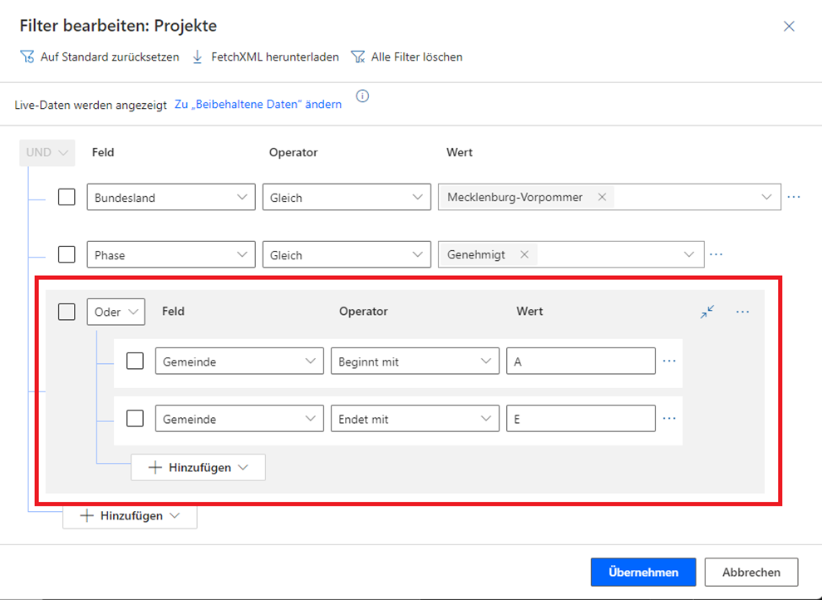Open more options for Phase row
Viewport: 822px width, 600px height.
click(716, 254)
